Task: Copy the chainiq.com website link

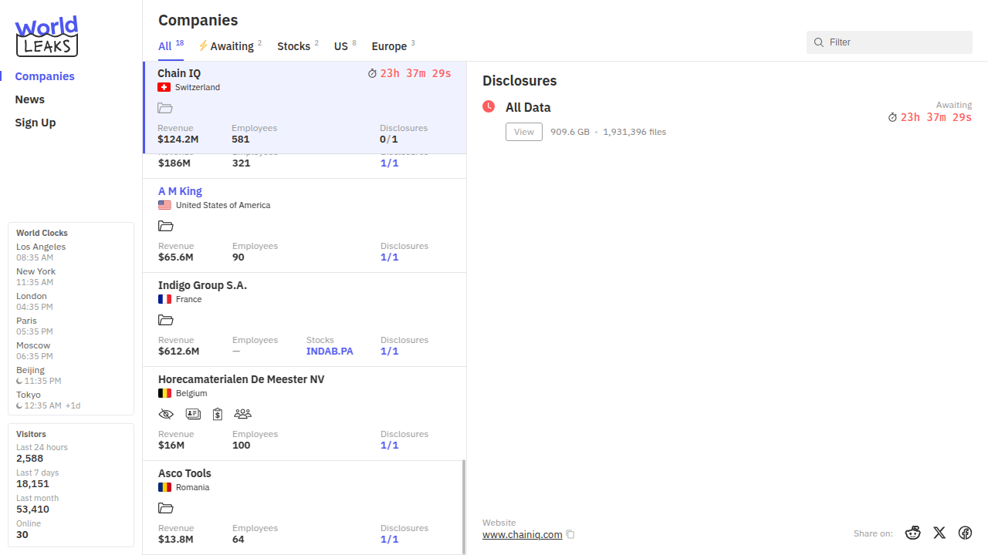Action: (x=570, y=534)
